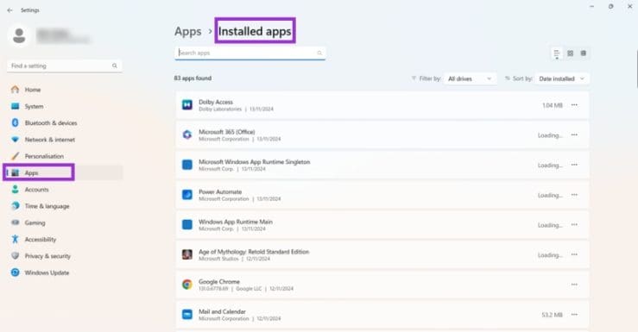Open more options for Windows App Runtime Singleton
The image size is (638, 332).
[x=574, y=165]
